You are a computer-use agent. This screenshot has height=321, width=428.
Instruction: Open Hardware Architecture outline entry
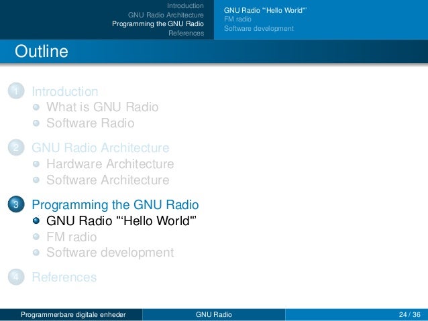pos(110,164)
